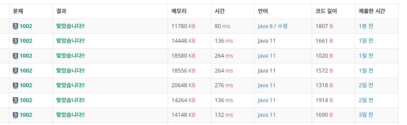Image resolution: width=407 pixels, height=125 pixels.
Task: Click the '언어' column header
Action: tap(263, 11)
